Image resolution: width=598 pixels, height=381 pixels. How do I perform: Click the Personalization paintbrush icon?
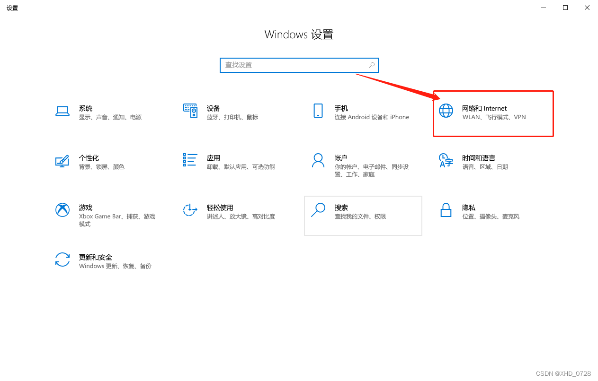pyautogui.click(x=62, y=161)
